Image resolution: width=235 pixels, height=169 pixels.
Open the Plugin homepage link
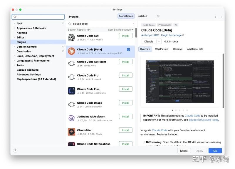(x=172, y=35)
